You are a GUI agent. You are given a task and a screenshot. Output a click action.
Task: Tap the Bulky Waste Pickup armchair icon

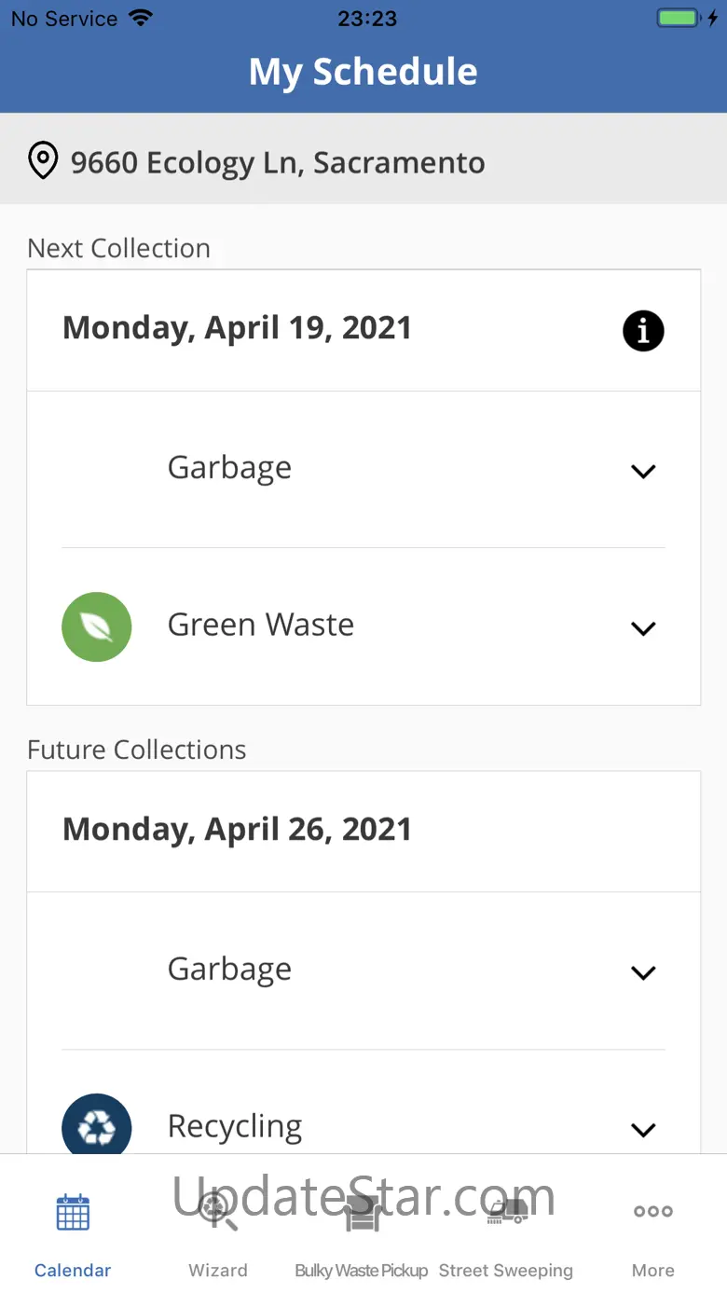pyautogui.click(x=362, y=1212)
